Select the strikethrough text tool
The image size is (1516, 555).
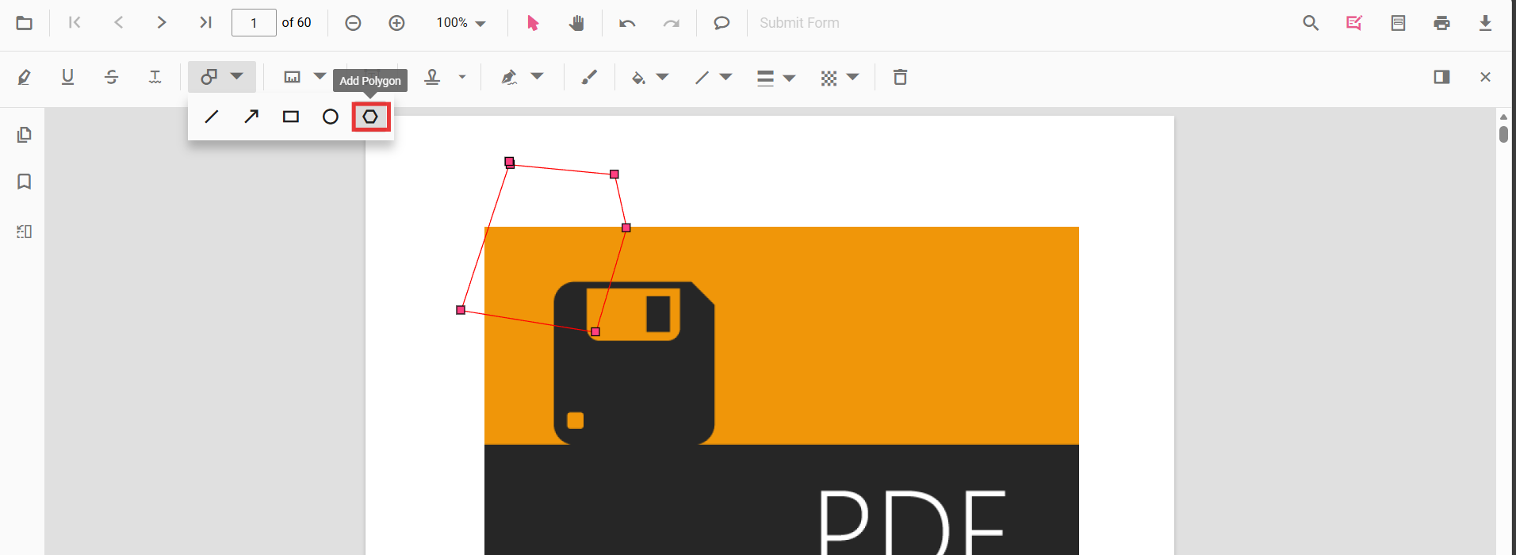tap(111, 77)
